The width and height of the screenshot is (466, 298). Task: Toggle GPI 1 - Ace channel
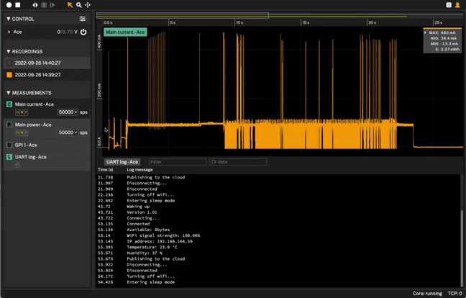point(9,145)
